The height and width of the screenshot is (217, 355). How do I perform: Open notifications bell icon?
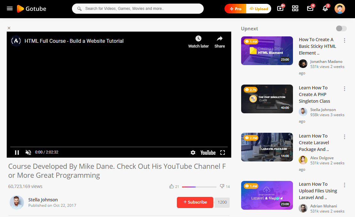pyautogui.click(x=325, y=9)
